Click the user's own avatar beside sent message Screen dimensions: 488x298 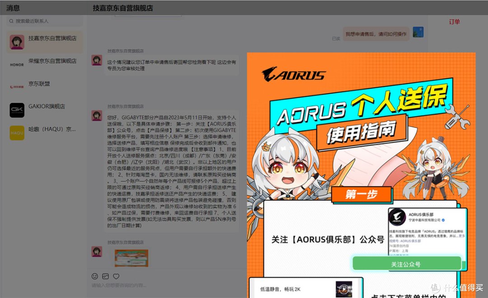[x=418, y=32]
